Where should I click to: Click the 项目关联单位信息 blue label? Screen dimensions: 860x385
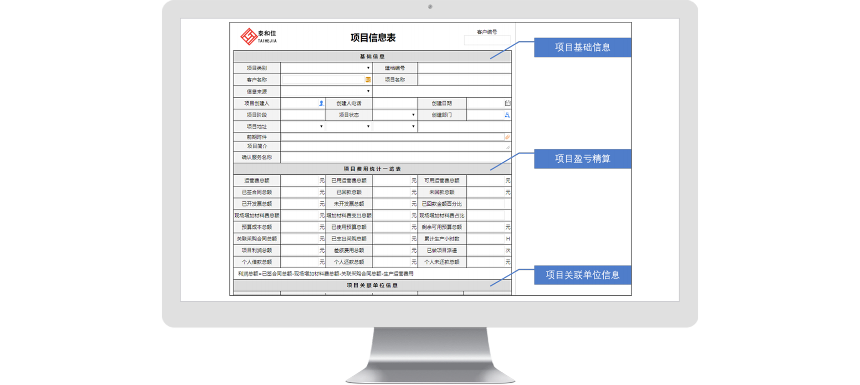[x=582, y=275]
